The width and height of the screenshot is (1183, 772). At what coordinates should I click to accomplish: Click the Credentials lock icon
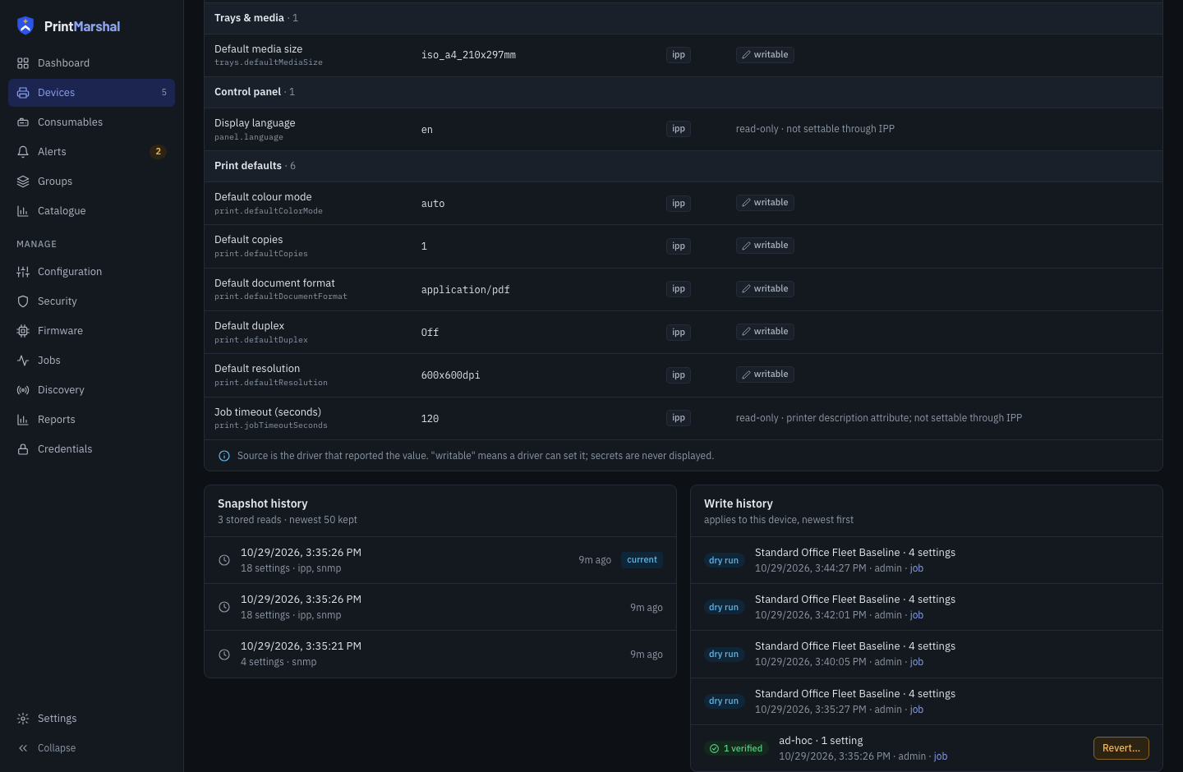[x=23, y=449]
